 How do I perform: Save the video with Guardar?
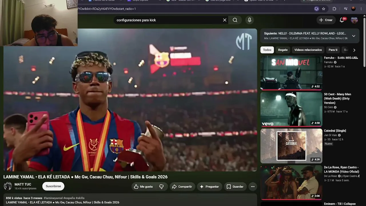(235, 187)
